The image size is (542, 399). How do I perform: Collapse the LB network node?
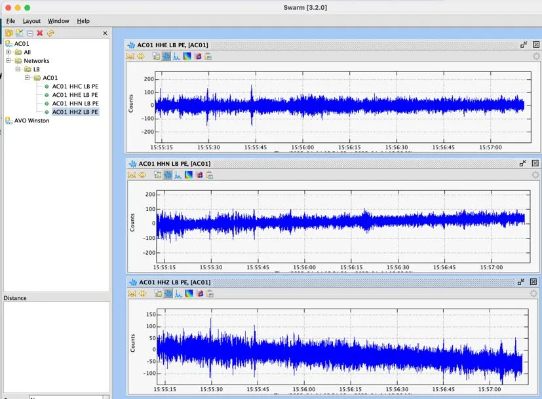pos(18,69)
